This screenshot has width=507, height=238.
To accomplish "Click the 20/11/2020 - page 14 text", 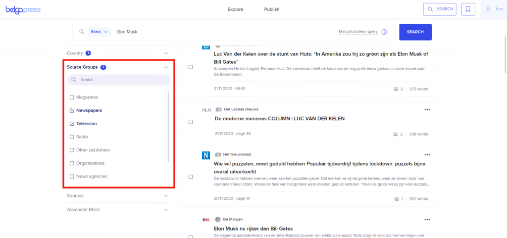I will 232,198.
